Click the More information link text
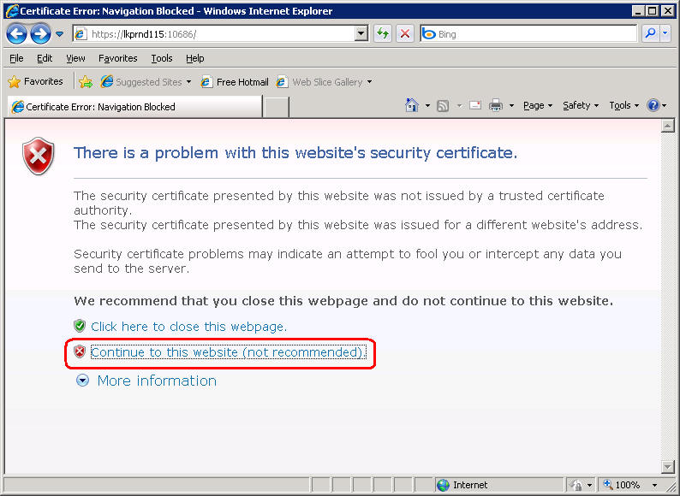 157,381
